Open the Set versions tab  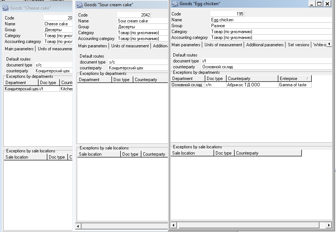[x=299, y=45]
